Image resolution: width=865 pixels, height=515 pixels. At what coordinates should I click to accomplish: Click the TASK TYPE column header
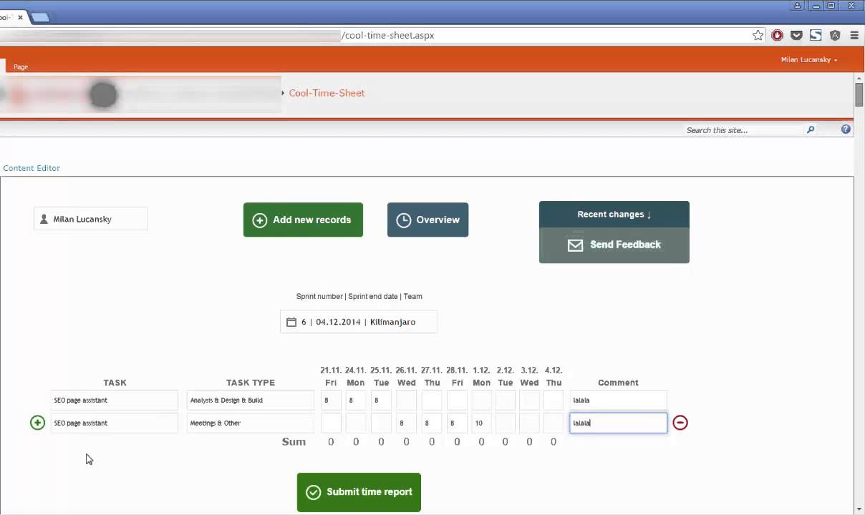tap(251, 383)
